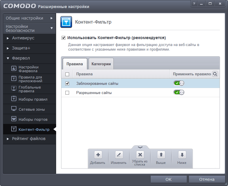Click the Настройки Фаервола sidebar icon
The image size is (228, 186).
14,68
